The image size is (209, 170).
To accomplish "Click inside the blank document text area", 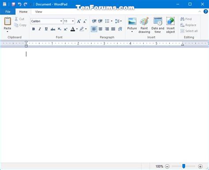I will click(x=104, y=105).
